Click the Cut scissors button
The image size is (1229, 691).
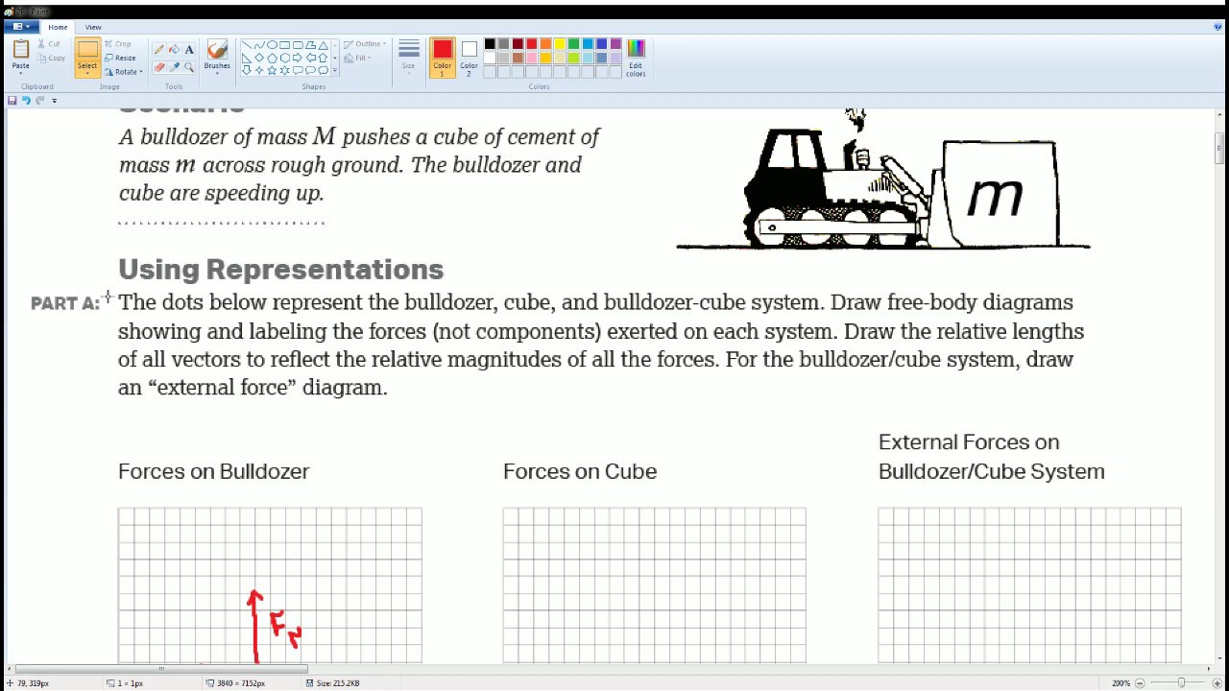49,44
